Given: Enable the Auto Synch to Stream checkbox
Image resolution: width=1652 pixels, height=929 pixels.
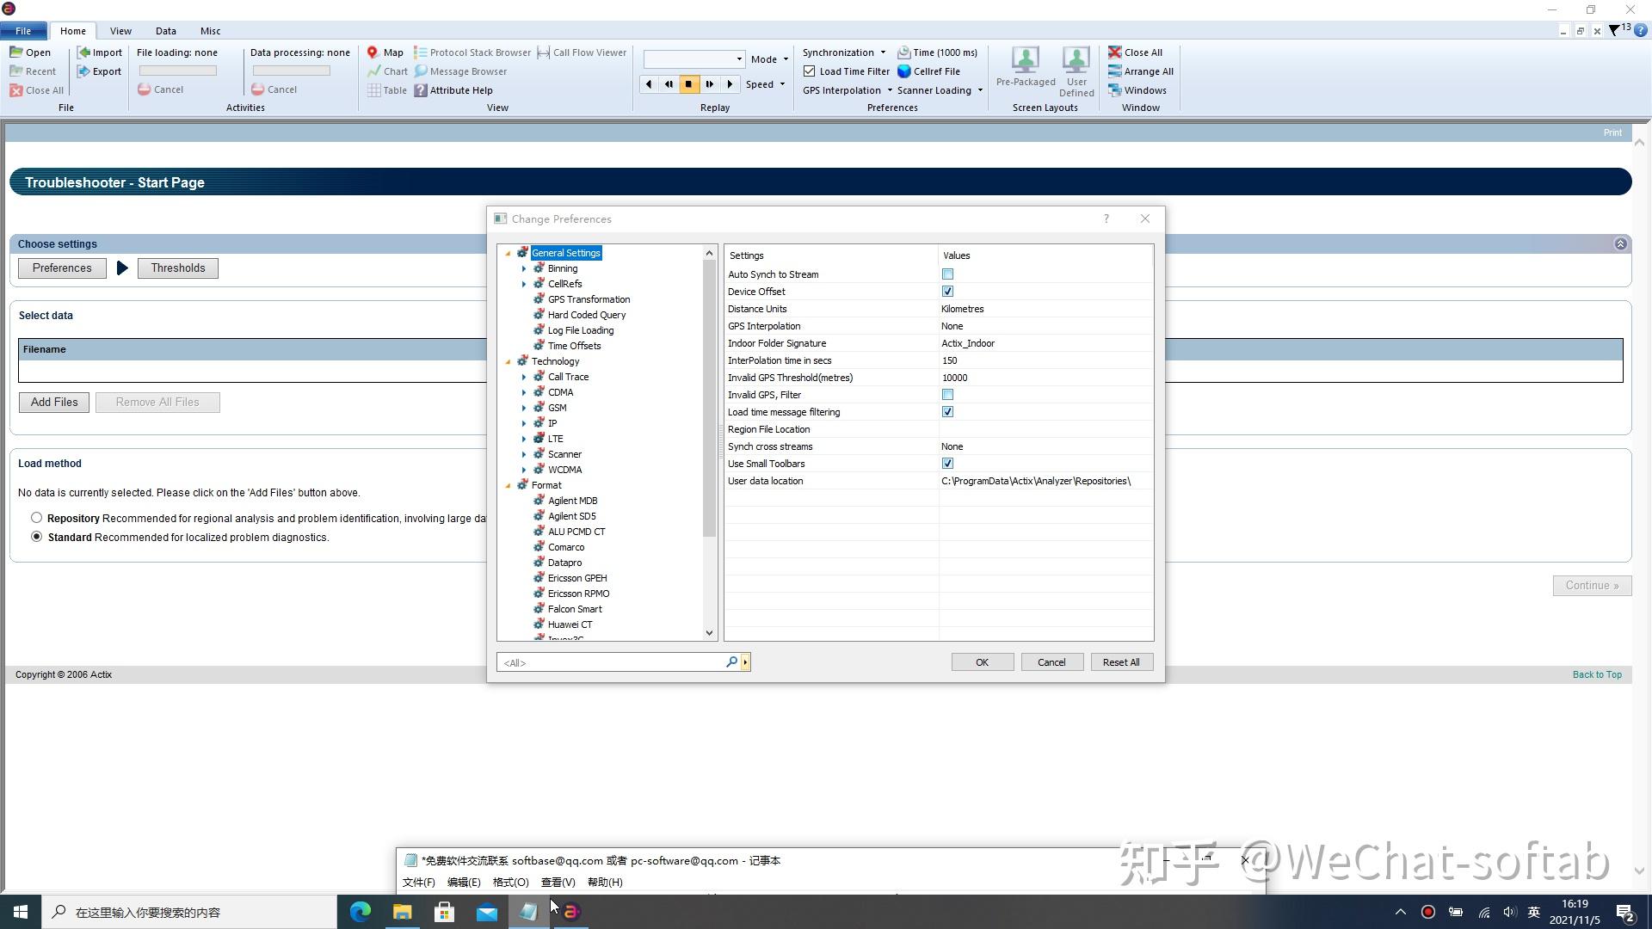Looking at the screenshot, I should [947, 274].
